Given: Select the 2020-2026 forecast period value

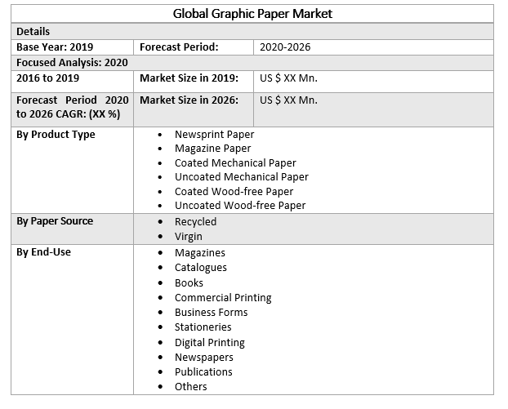Looking at the screenshot, I should tap(285, 47).
